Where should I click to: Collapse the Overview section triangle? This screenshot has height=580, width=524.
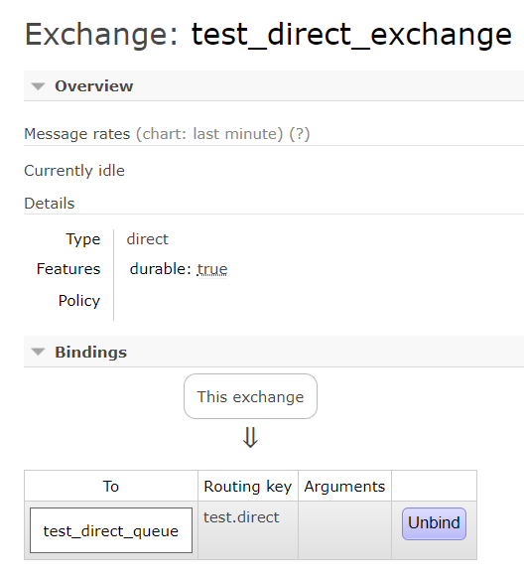(x=38, y=86)
